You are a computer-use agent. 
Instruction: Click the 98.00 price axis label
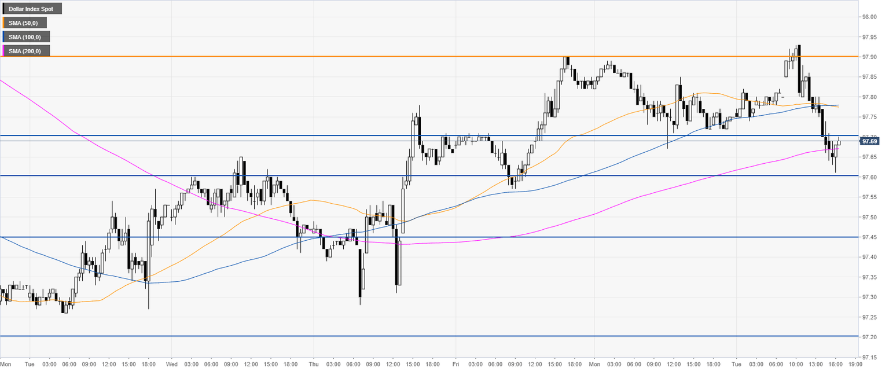869,17
